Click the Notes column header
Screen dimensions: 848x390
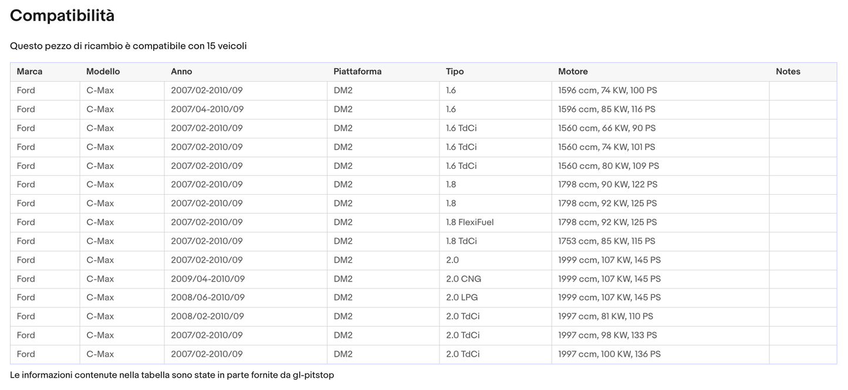(x=788, y=72)
